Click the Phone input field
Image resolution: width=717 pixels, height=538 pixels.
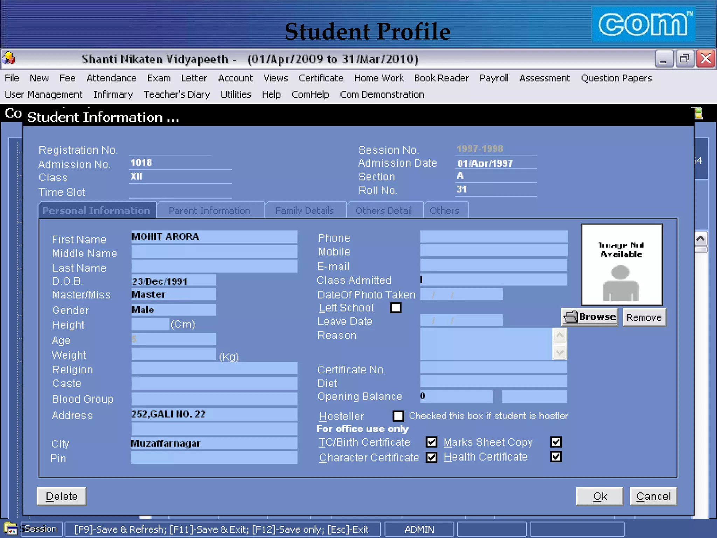click(494, 237)
